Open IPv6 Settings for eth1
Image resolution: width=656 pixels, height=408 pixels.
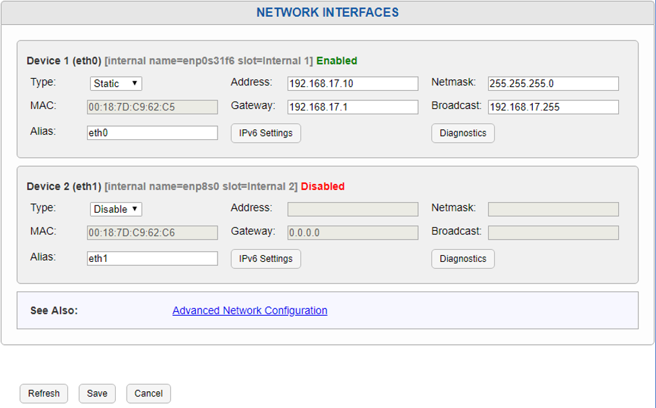[265, 259]
